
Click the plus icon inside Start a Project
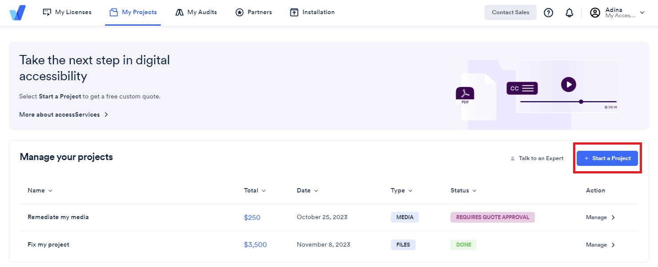pos(587,158)
